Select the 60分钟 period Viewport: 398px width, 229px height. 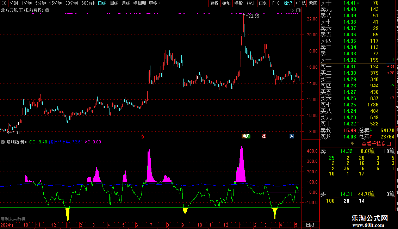[x=88, y=3]
